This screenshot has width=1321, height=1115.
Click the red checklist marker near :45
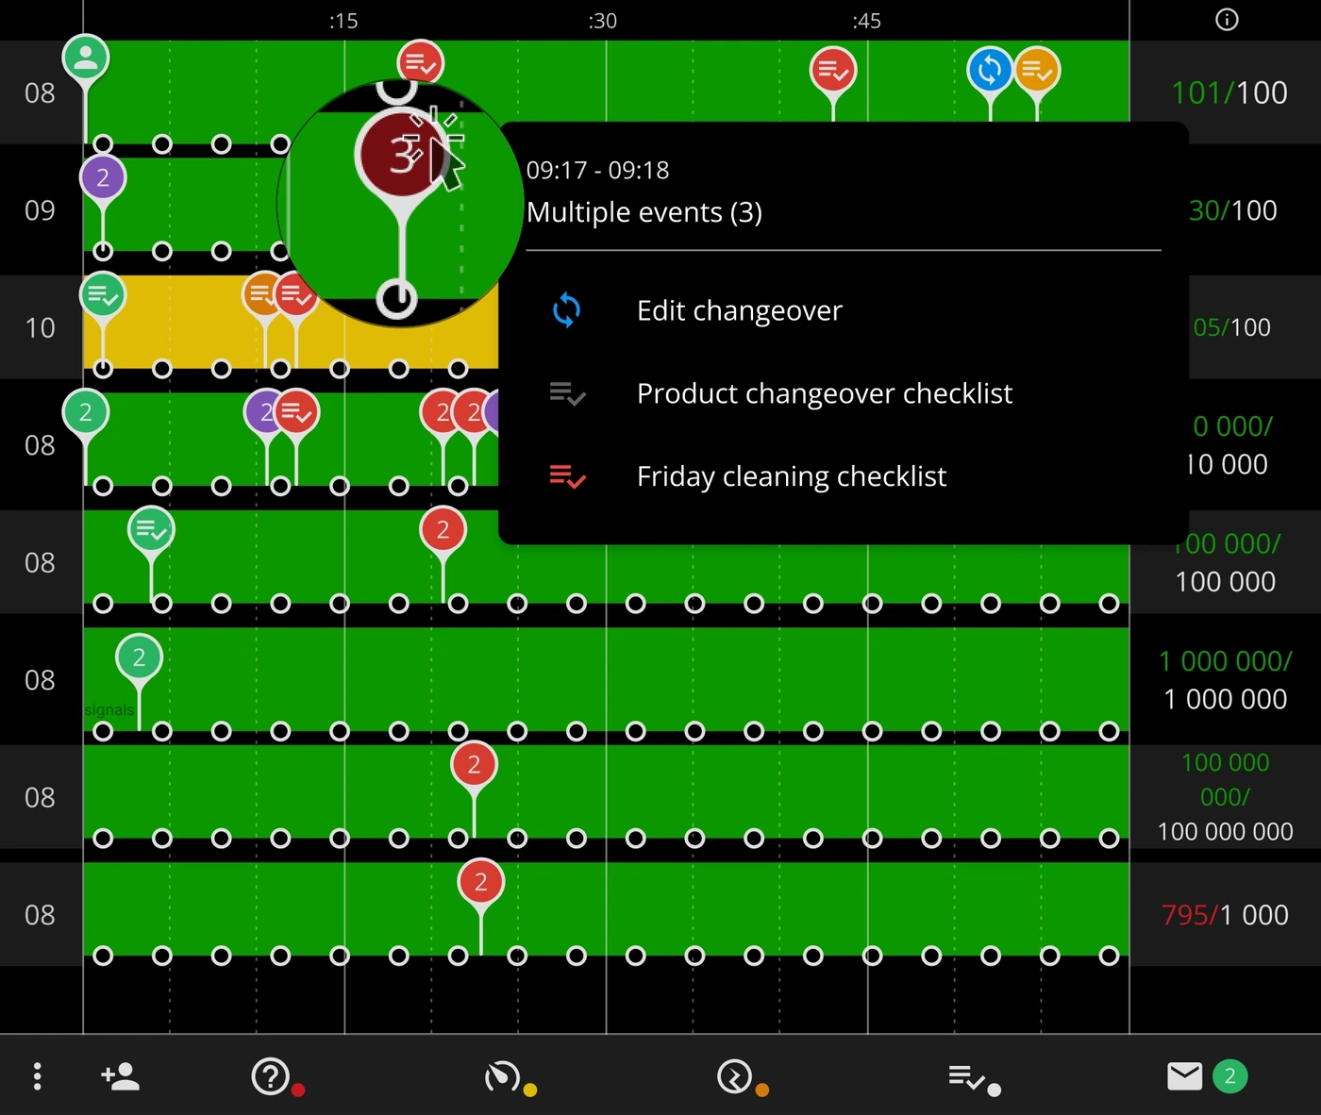(x=833, y=70)
